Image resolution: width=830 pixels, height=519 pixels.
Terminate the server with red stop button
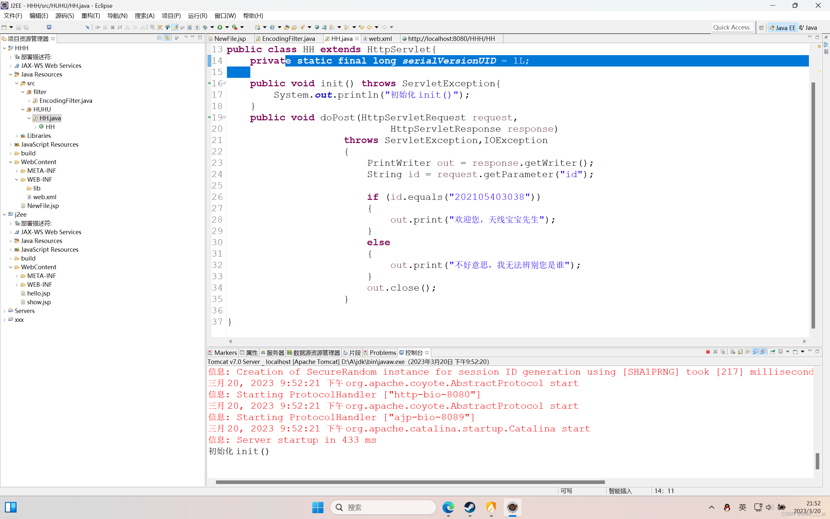(707, 352)
